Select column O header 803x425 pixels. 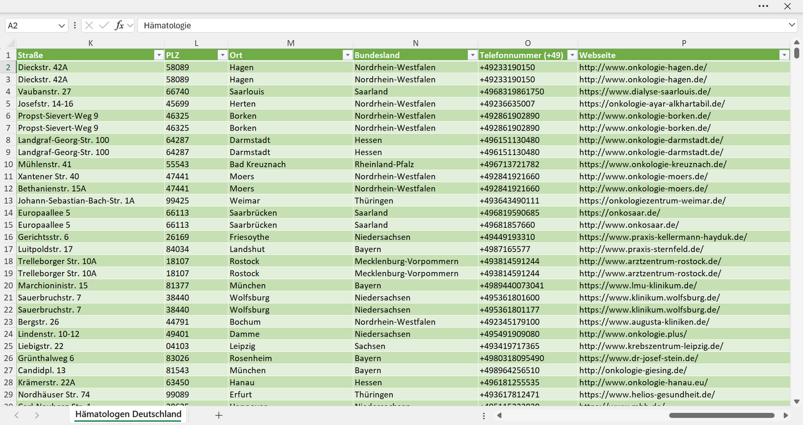pyautogui.click(x=528, y=43)
